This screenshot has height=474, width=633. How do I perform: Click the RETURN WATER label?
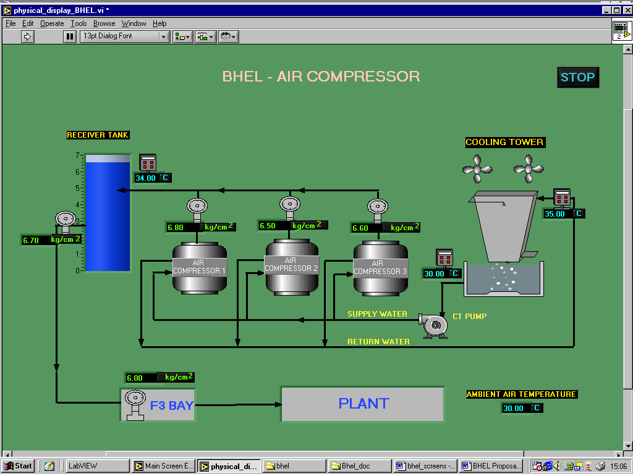378,341
